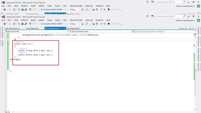Switch to Line Chart.xaml.cs tab
Viewport: 201px width, 113px height.
coord(12,28)
